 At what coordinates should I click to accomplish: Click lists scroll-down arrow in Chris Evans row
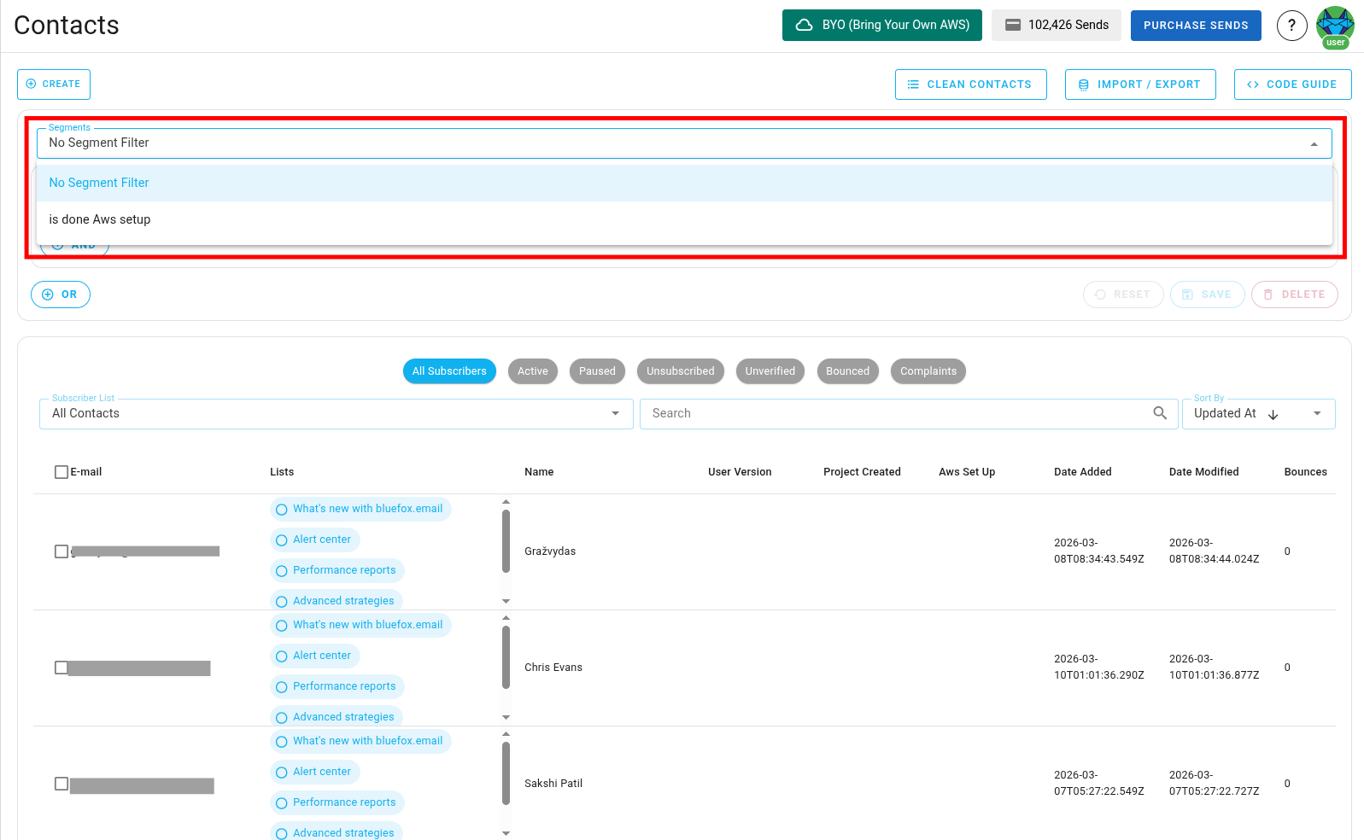coord(506,718)
